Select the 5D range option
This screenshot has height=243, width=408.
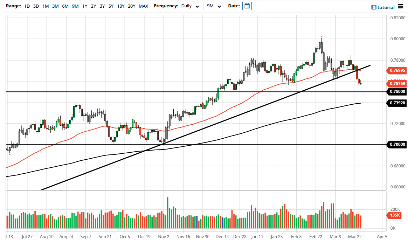tap(36, 6)
